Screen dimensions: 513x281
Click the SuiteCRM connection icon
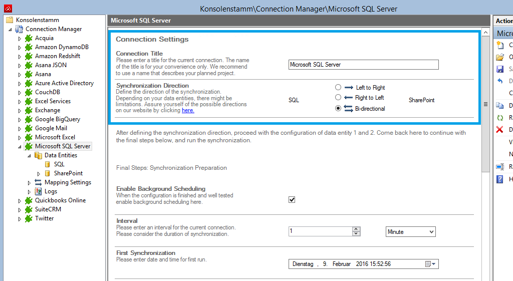[29, 209]
